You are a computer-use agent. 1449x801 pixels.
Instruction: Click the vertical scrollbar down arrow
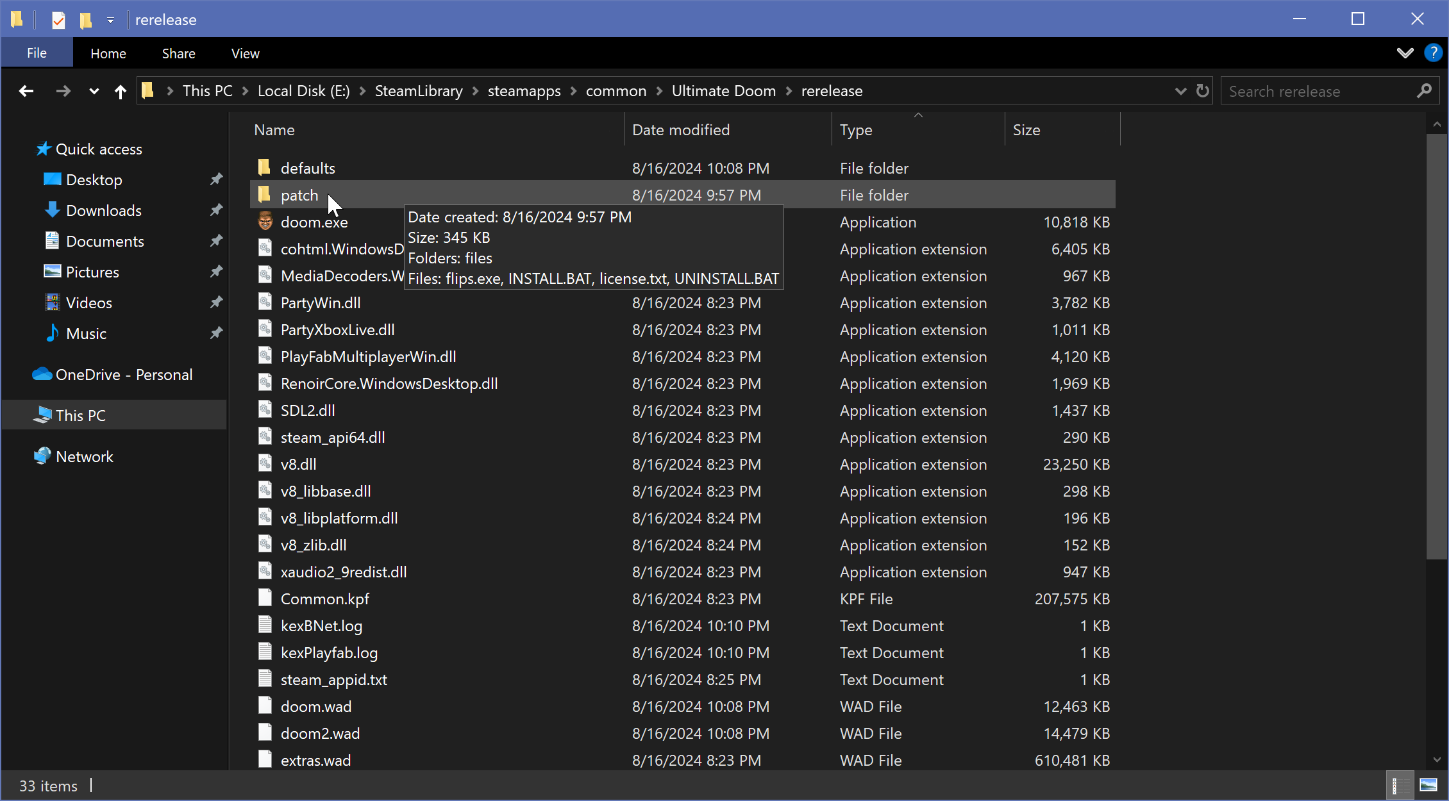[x=1437, y=760]
